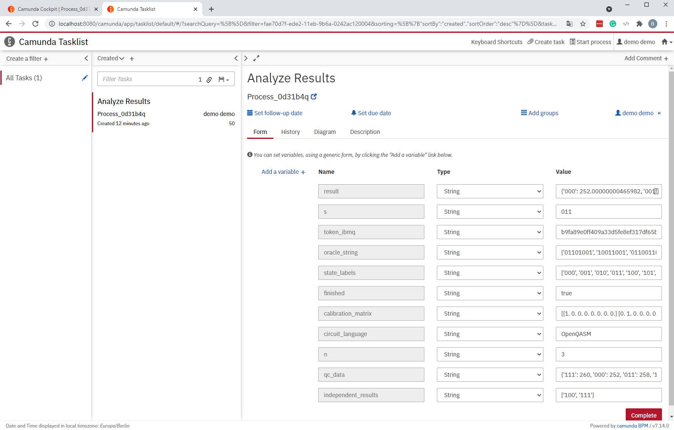
Task: Click the independent_results value field
Action: 609,395
